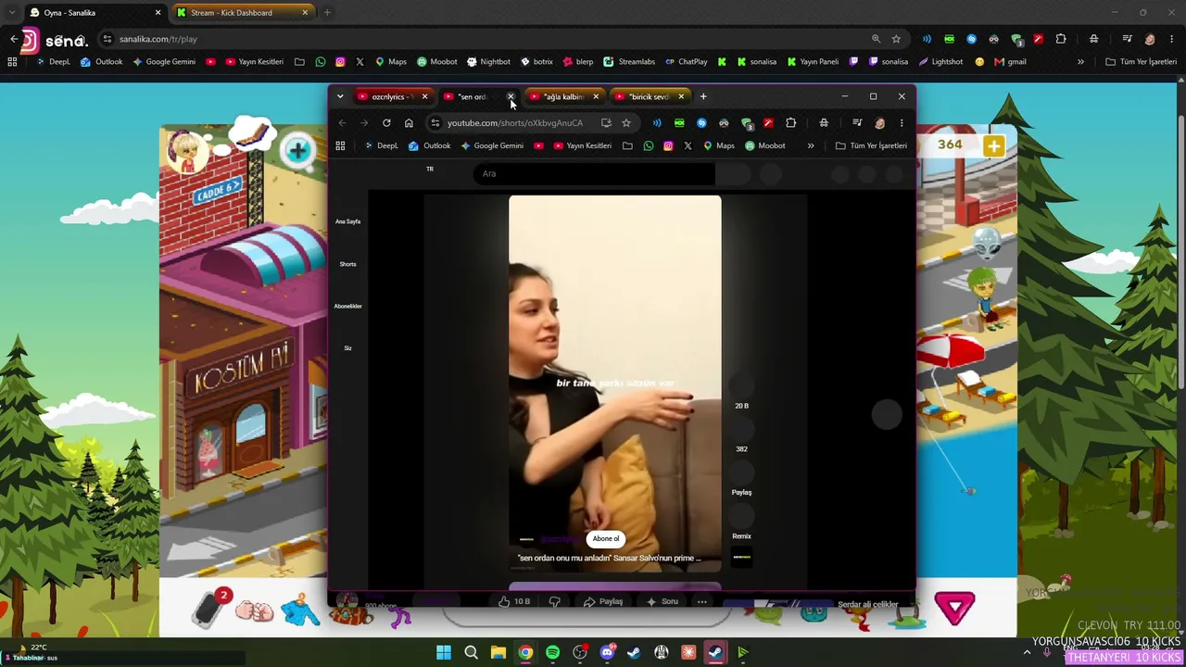The width and height of the screenshot is (1186, 667).
Task: Reload the YouTube Shorts page
Action: pos(386,123)
